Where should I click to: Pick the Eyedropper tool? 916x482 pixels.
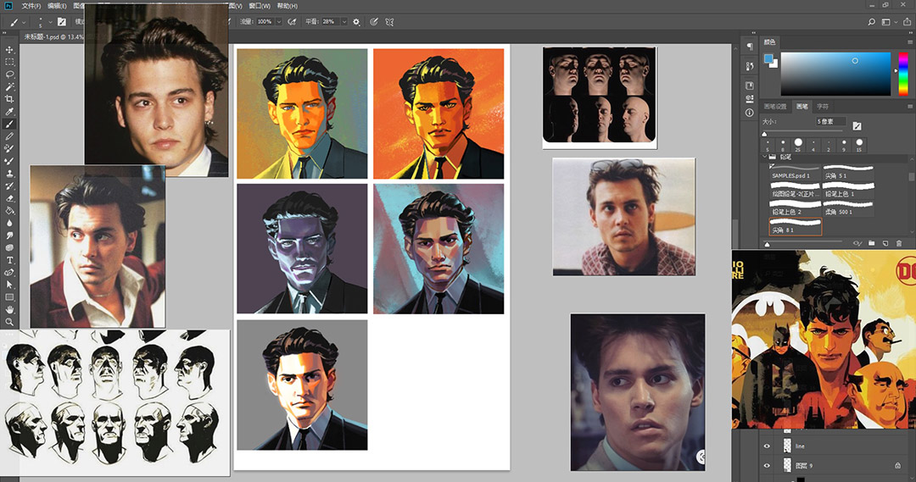tap(10, 112)
